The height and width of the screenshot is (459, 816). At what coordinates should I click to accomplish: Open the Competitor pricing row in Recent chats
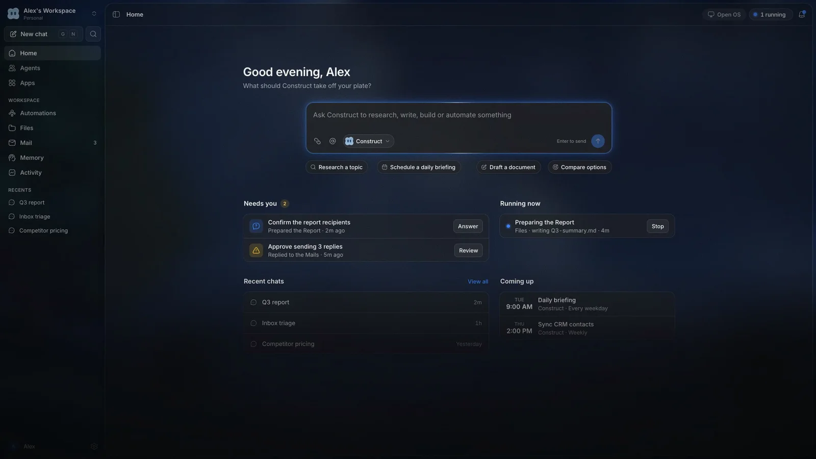(366, 344)
